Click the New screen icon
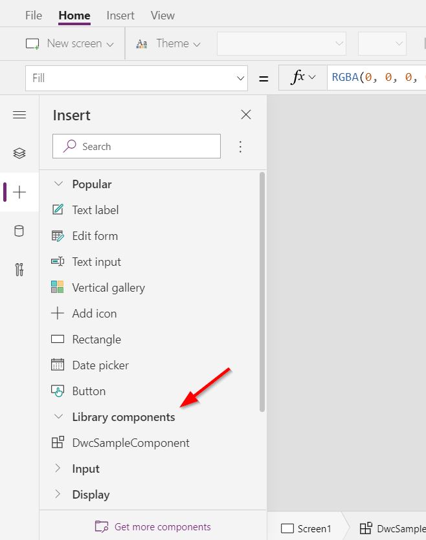 click(32, 44)
